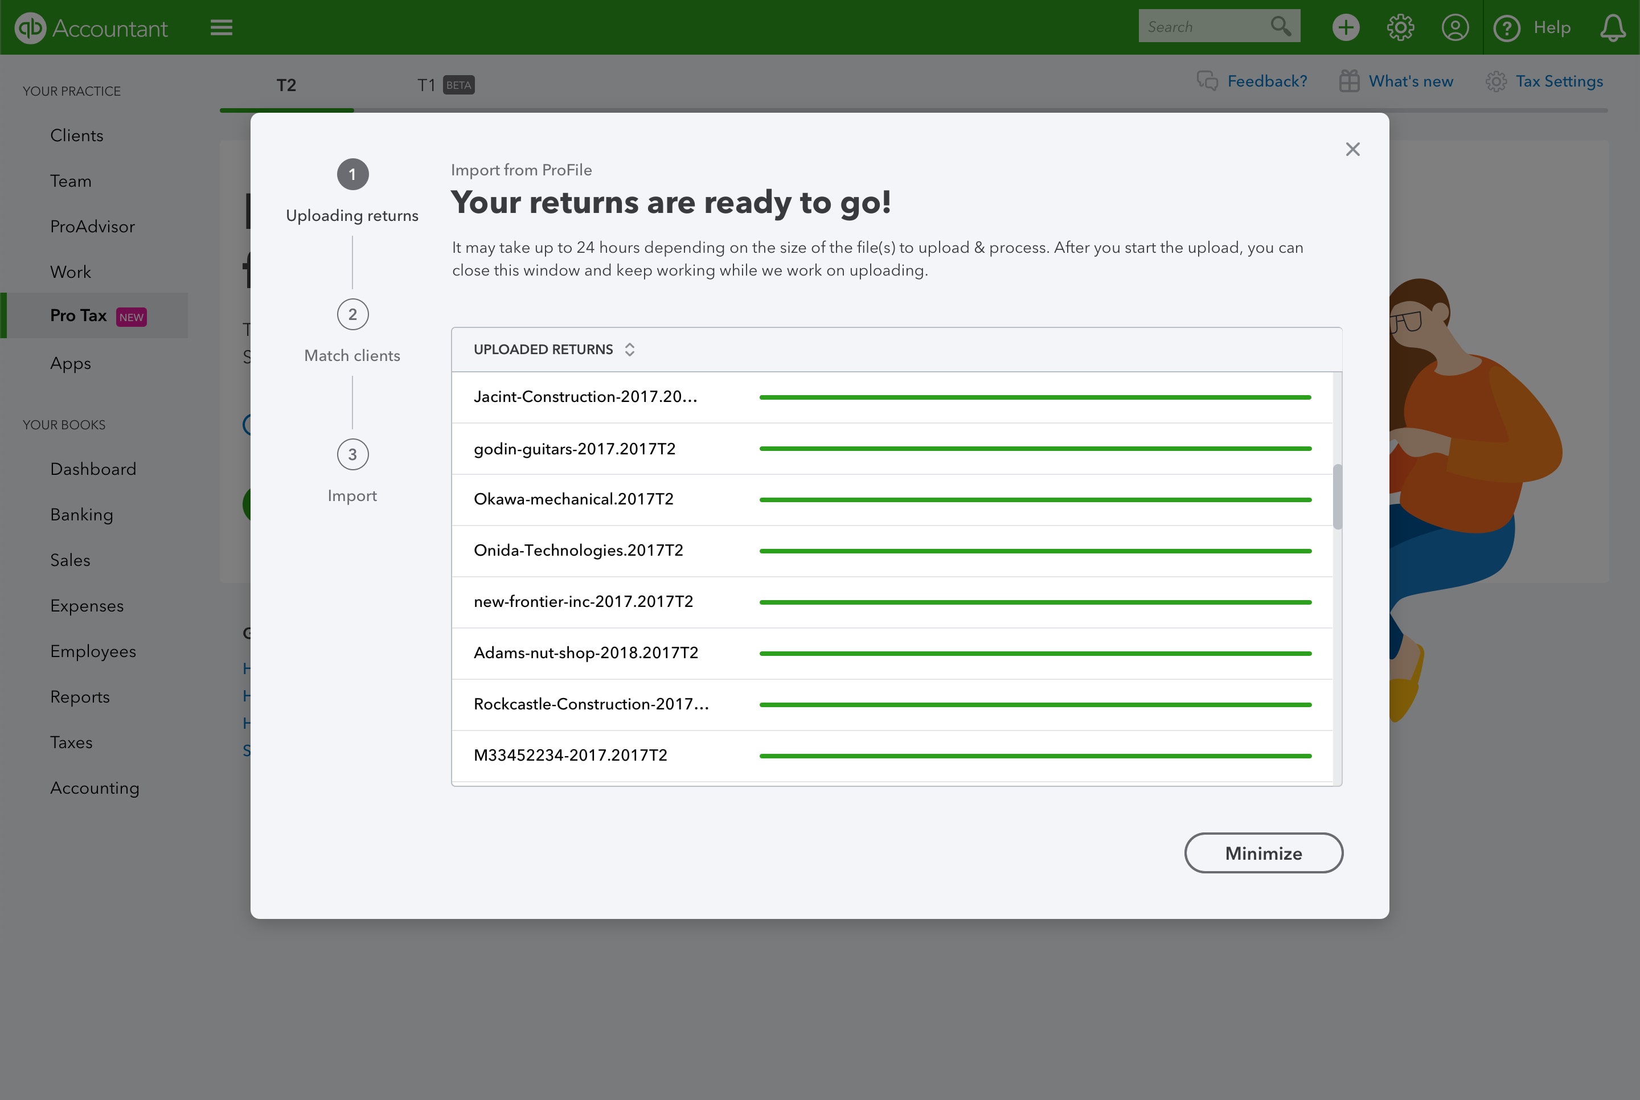Select godin-guitars-2017.2017T2 row
The width and height of the screenshot is (1640, 1100).
892,449
